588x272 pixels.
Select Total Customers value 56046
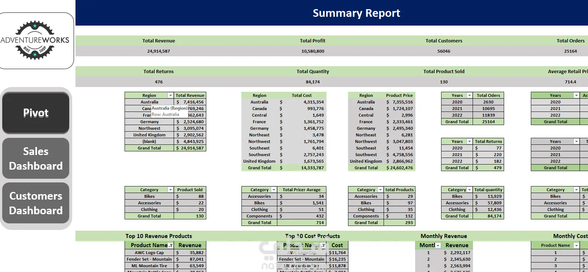444,51
